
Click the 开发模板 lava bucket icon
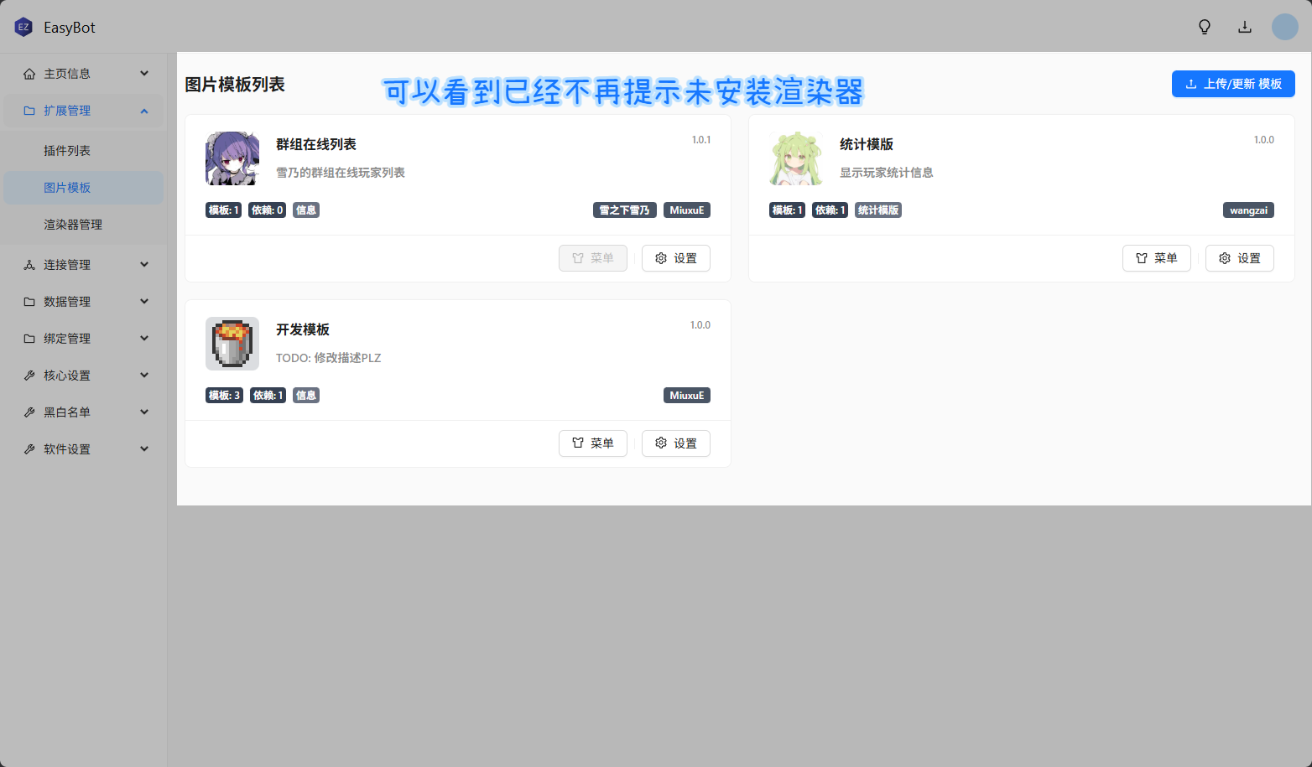tap(232, 344)
